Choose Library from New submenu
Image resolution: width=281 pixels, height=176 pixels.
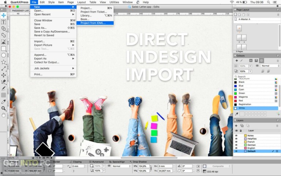pyautogui.click(x=95, y=15)
